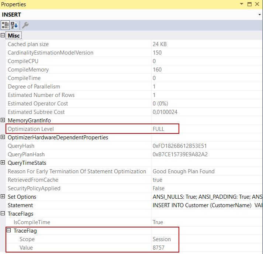Select the TraceFlags label
This screenshot has width=263, height=254.
point(20,213)
